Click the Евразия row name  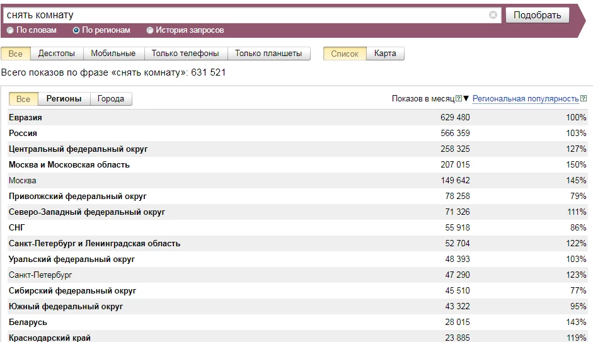(x=25, y=118)
